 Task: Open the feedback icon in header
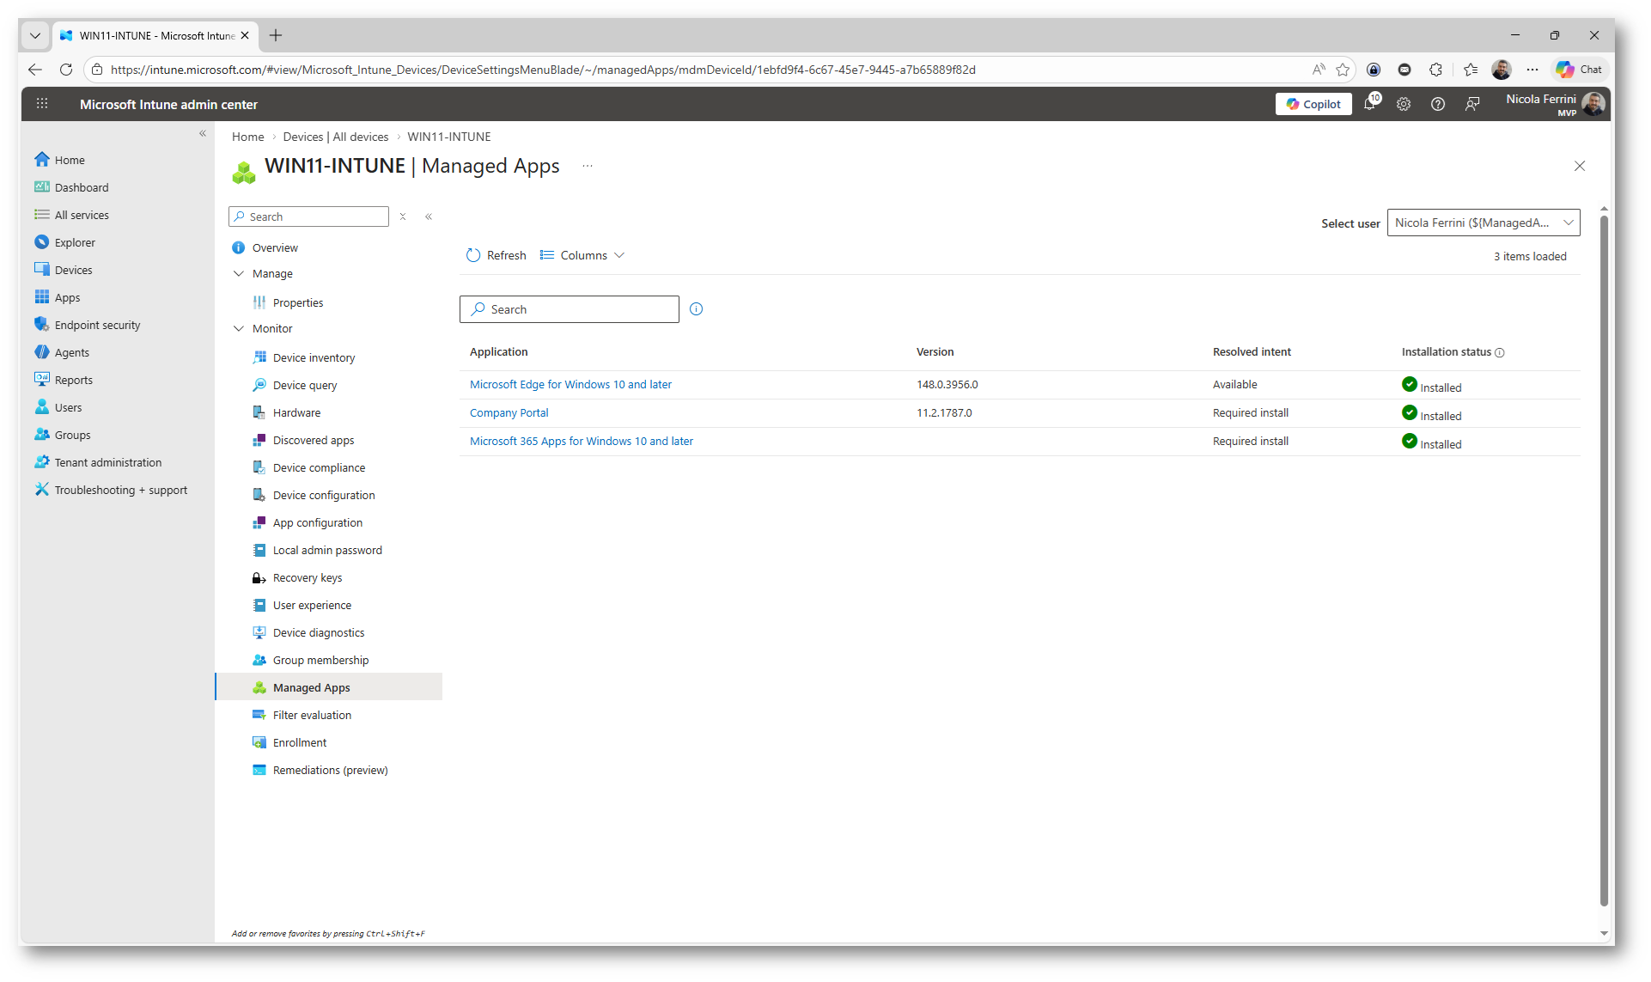tap(1472, 104)
